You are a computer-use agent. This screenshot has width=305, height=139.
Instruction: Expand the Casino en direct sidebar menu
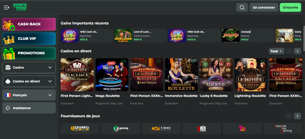pyautogui.click(x=29, y=81)
